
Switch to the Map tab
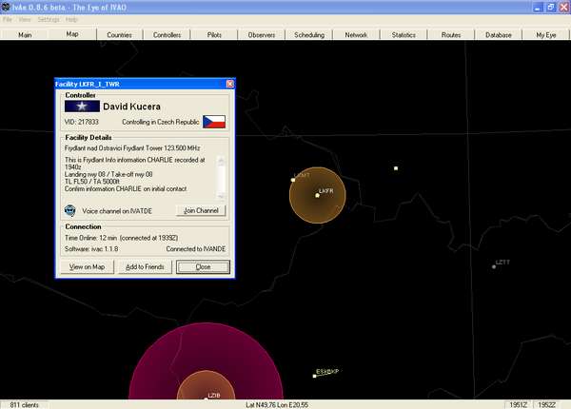72,34
